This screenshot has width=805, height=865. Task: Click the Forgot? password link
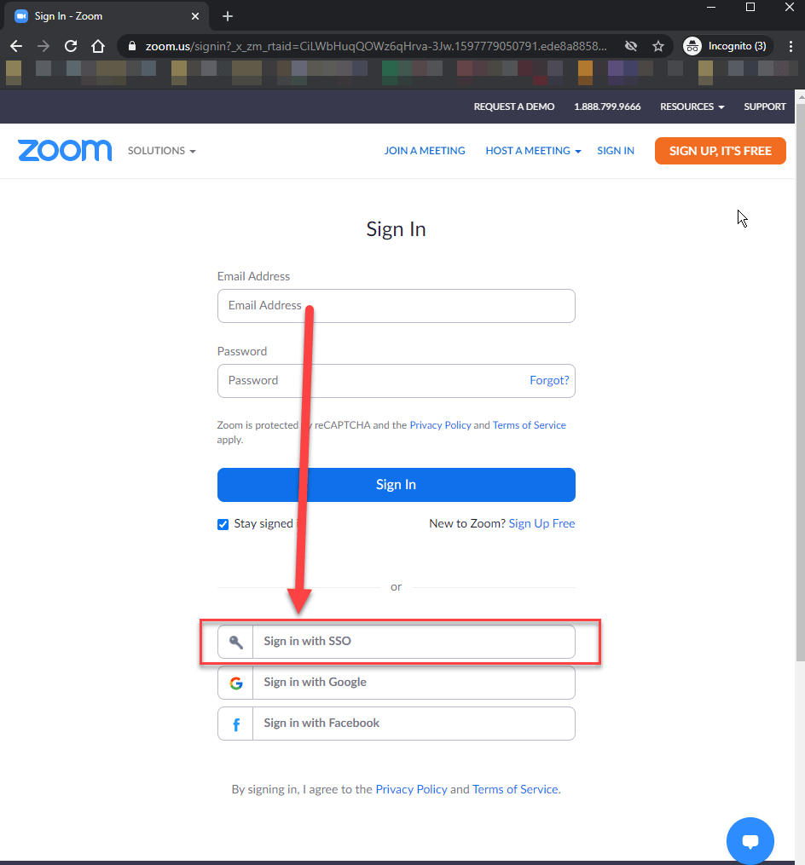[549, 381]
